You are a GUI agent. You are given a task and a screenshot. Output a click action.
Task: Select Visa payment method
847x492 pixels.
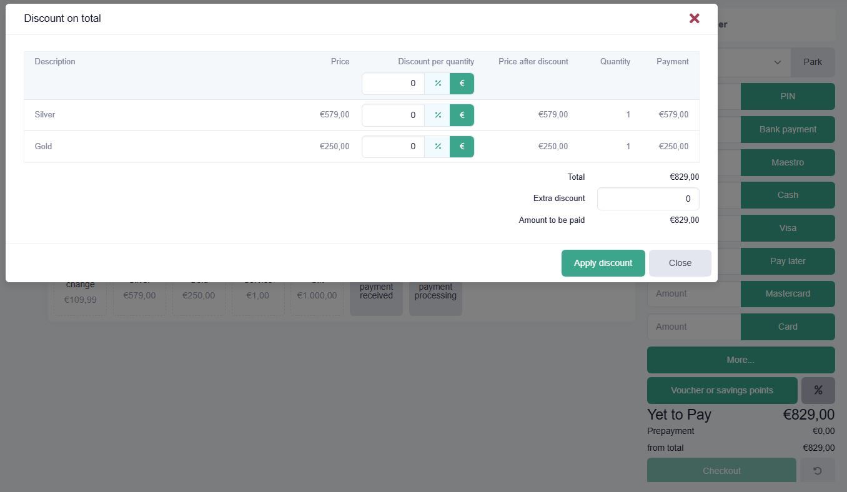788,228
